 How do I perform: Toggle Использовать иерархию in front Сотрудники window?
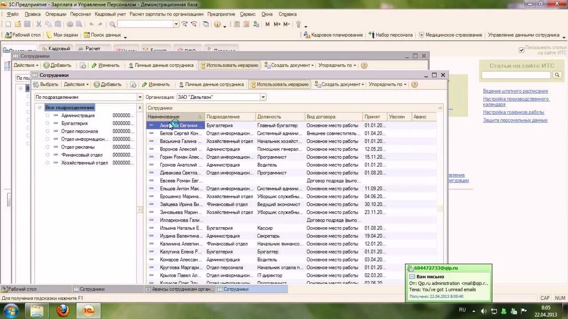pos(279,84)
